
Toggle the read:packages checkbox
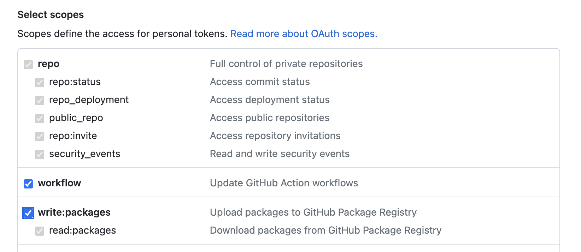pos(40,231)
